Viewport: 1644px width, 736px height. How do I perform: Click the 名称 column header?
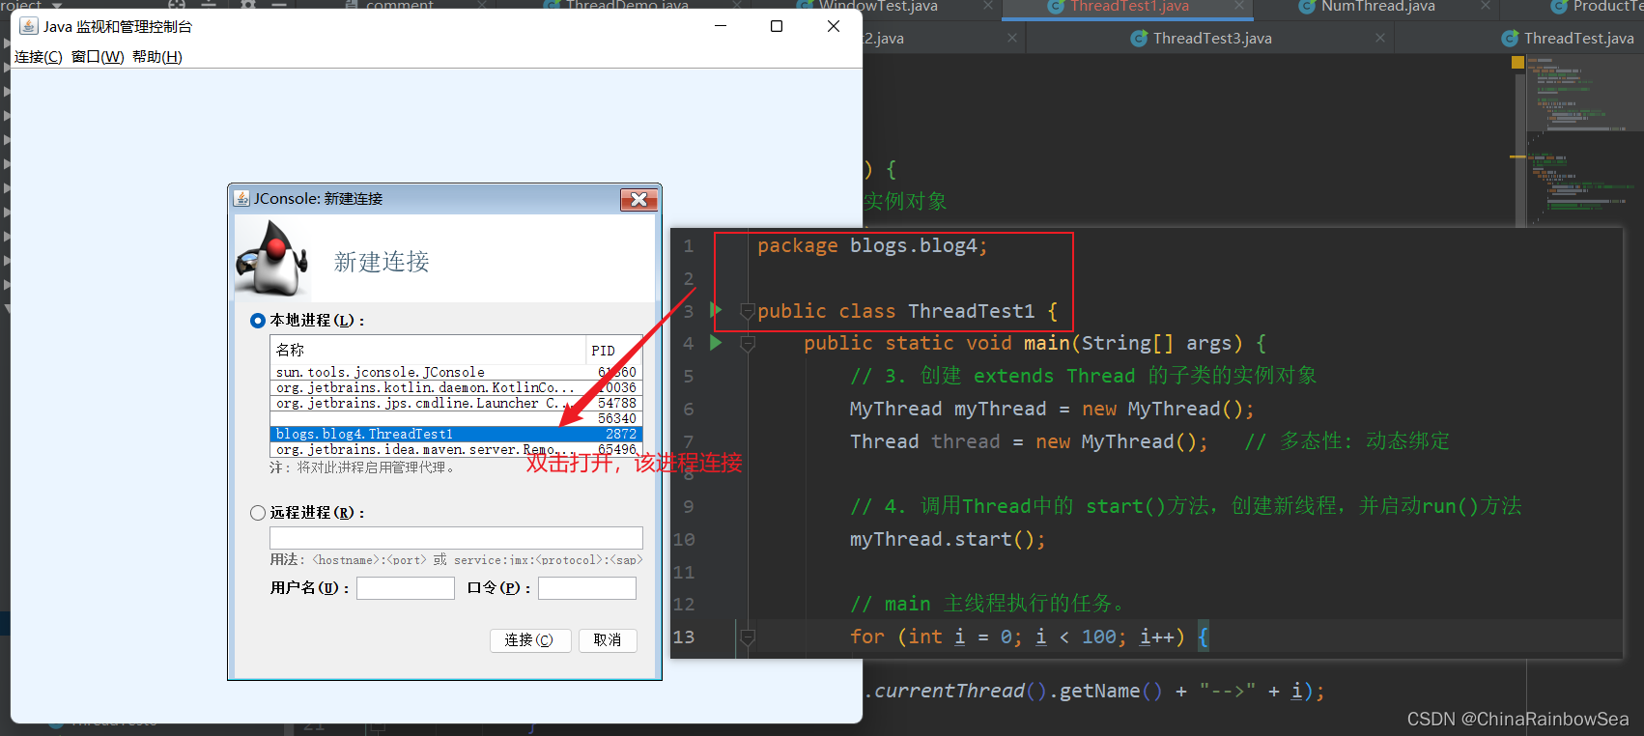[428, 350]
